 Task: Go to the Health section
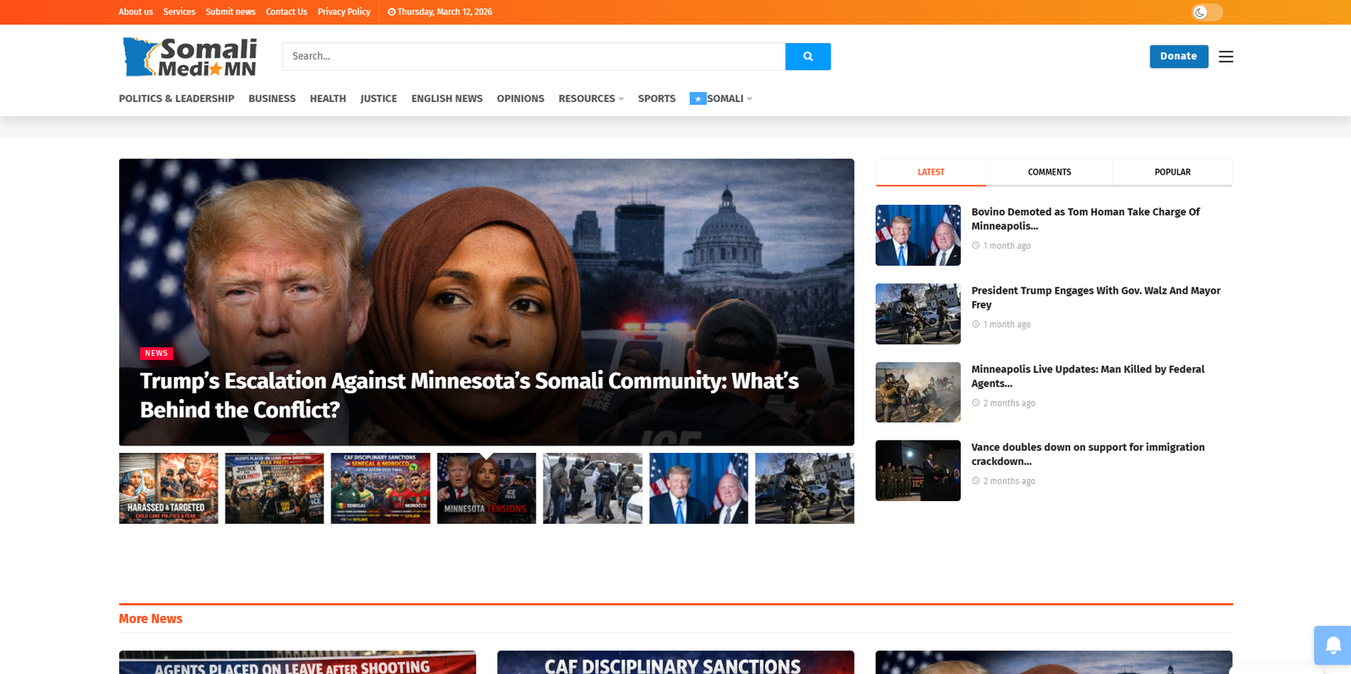pos(328,99)
